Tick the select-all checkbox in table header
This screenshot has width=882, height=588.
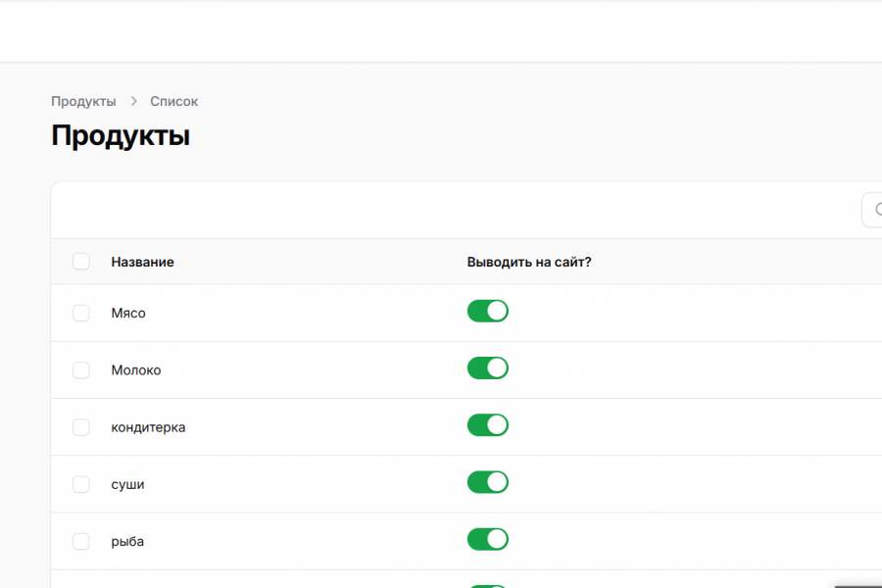point(81,262)
